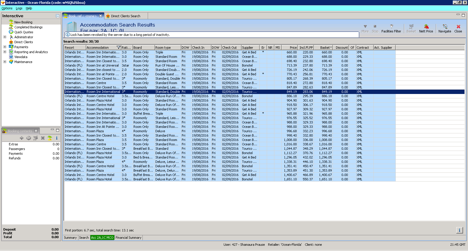Image resolution: width=468 pixels, height=251 pixels.
Task: Expand the Payments tree node
Action: point(5,47)
